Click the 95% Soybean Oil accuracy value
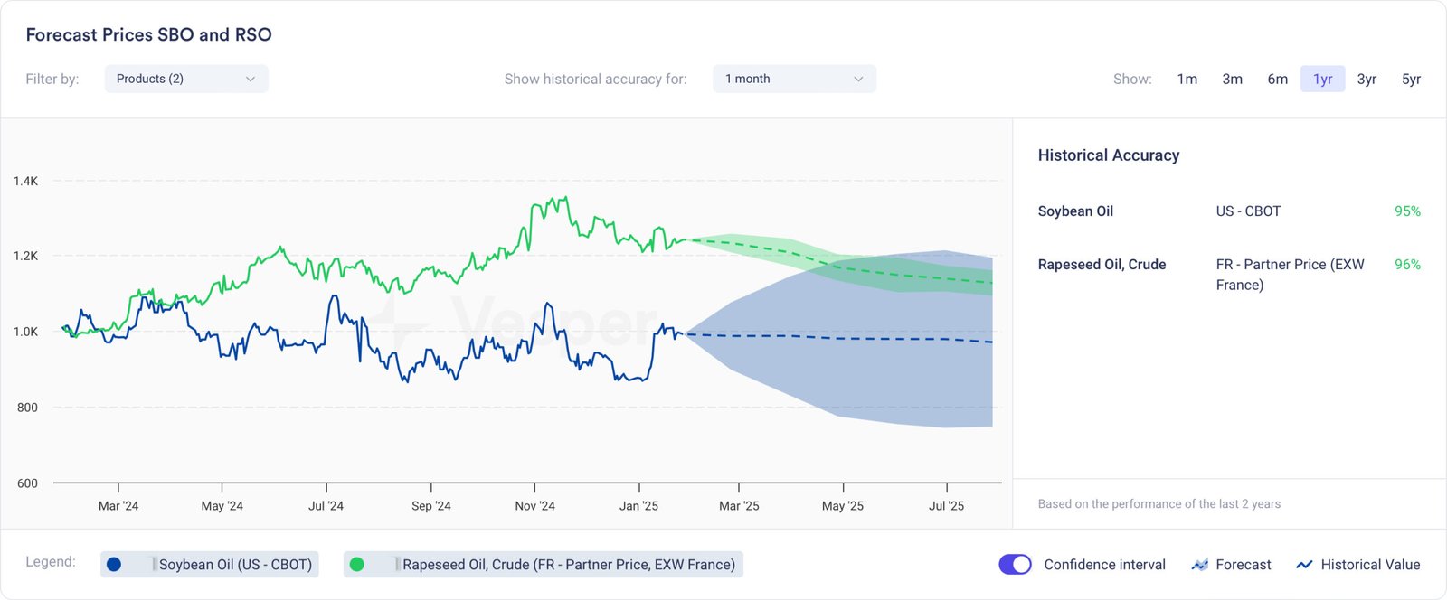 click(1407, 211)
